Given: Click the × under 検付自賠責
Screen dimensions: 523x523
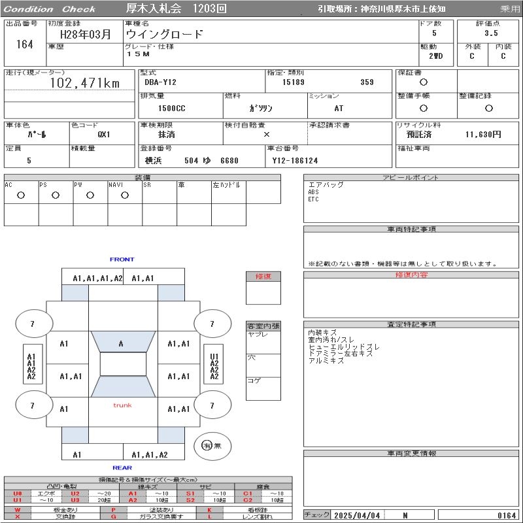Looking at the screenshot, I should click(x=267, y=135).
